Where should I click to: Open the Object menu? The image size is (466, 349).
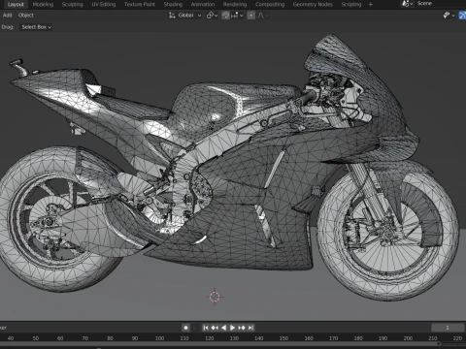coord(26,16)
